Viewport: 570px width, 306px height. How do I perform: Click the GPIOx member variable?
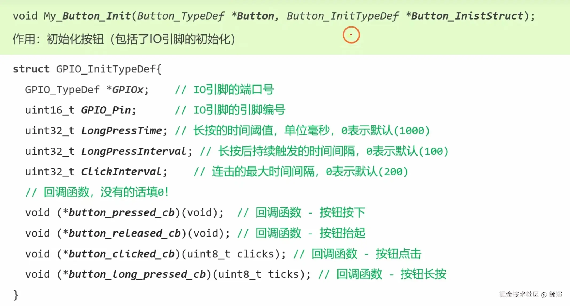pyautogui.click(x=128, y=90)
